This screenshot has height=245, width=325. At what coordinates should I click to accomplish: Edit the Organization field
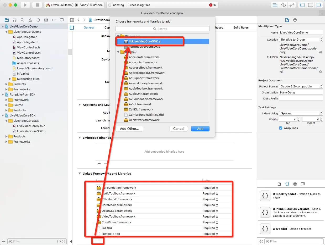tap(301, 92)
